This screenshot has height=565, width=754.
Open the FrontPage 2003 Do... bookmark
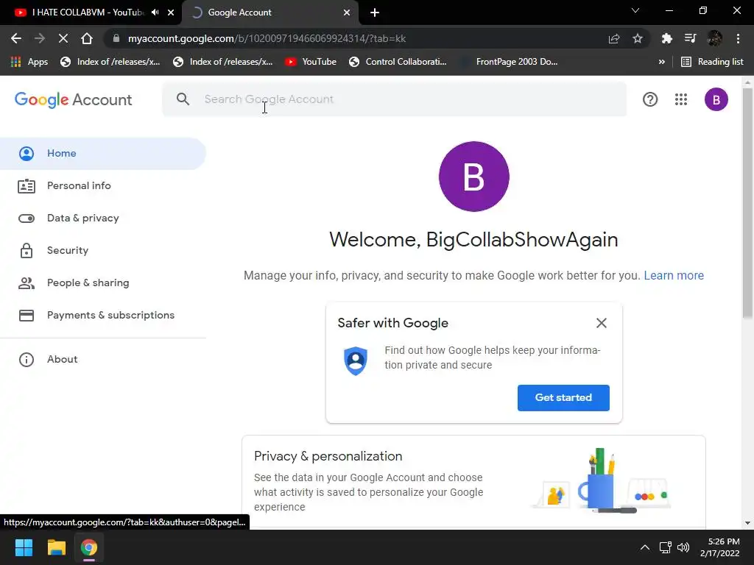point(509,62)
